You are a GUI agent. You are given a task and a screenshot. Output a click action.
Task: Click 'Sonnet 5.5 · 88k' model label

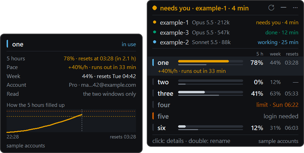pos(211,42)
